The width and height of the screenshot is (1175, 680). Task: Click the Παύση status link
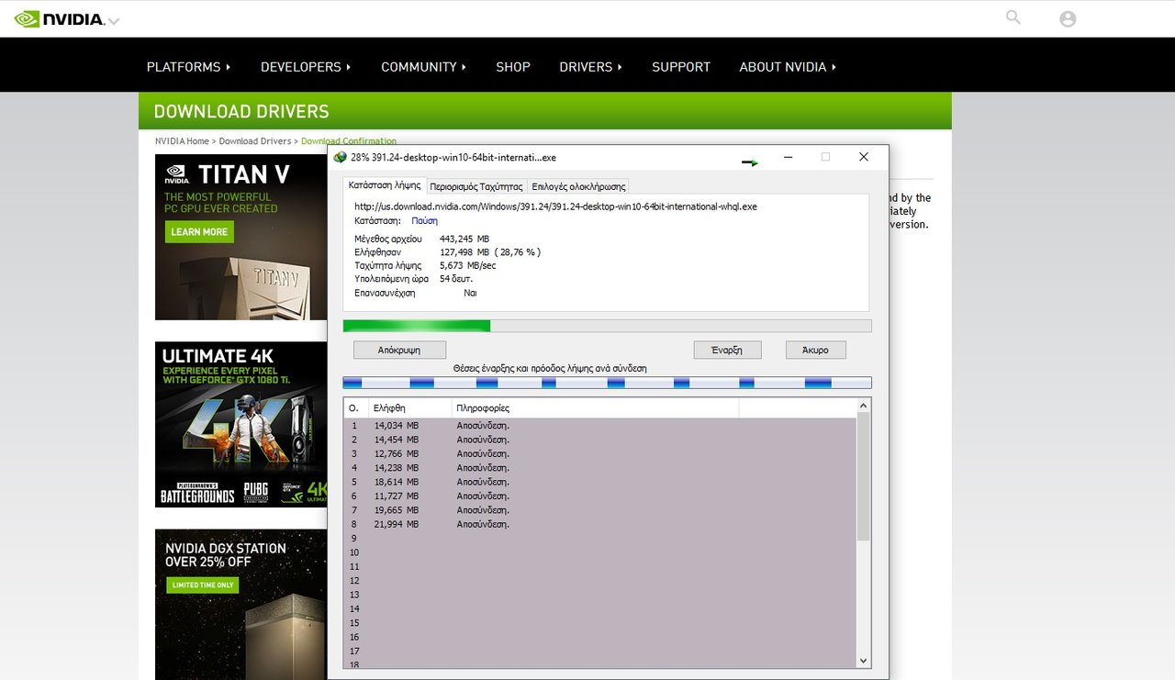coord(424,221)
